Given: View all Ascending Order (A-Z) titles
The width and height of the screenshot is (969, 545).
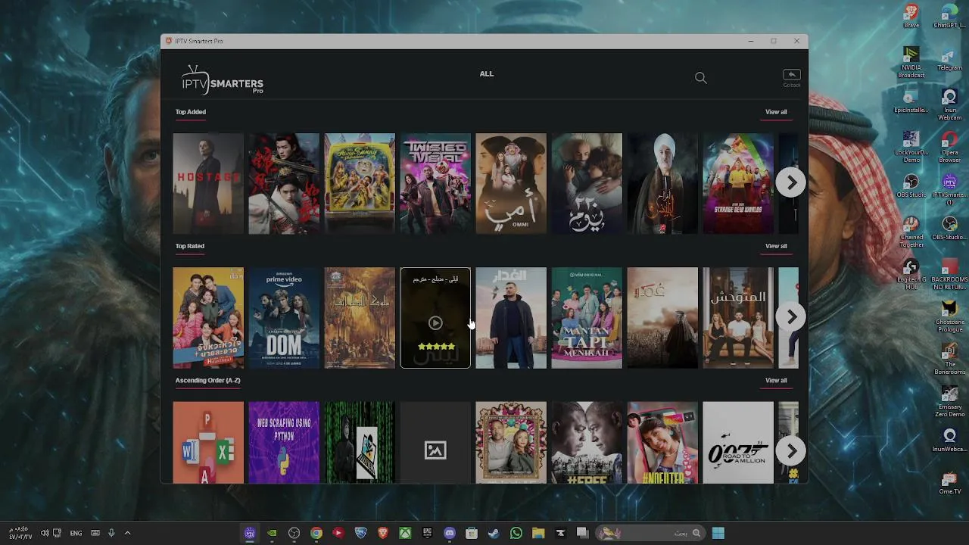Looking at the screenshot, I should 776,381.
